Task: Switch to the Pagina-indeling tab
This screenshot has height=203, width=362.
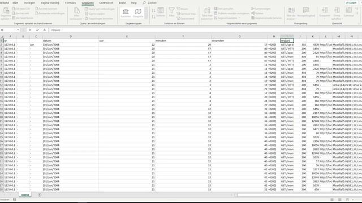Action: click(50, 3)
